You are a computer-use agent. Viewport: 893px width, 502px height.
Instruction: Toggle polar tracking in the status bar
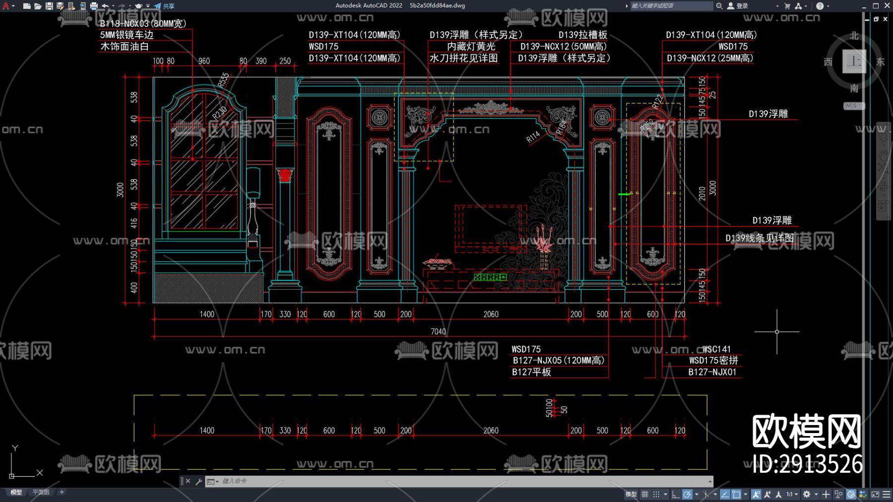tap(687, 494)
